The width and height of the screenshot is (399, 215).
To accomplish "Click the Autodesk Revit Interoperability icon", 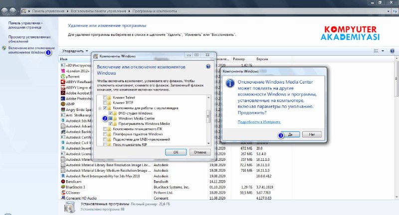I will pyautogui.click(x=63, y=176).
